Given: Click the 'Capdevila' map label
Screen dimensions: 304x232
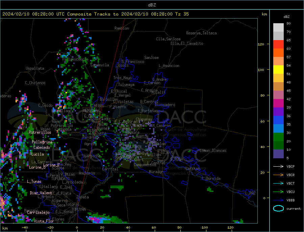Looking at the screenshot, I should (x=100, y=65).
